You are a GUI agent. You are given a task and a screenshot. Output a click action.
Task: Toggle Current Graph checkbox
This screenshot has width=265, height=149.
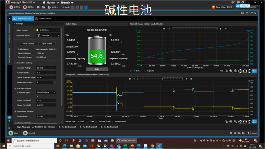(97, 121)
